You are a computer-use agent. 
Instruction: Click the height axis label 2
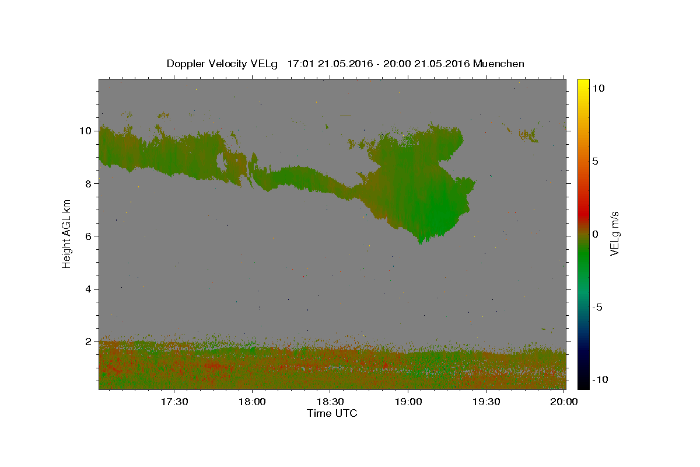[89, 341]
